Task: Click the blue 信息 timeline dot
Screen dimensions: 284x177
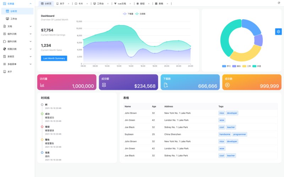Action: [x=42, y=153]
